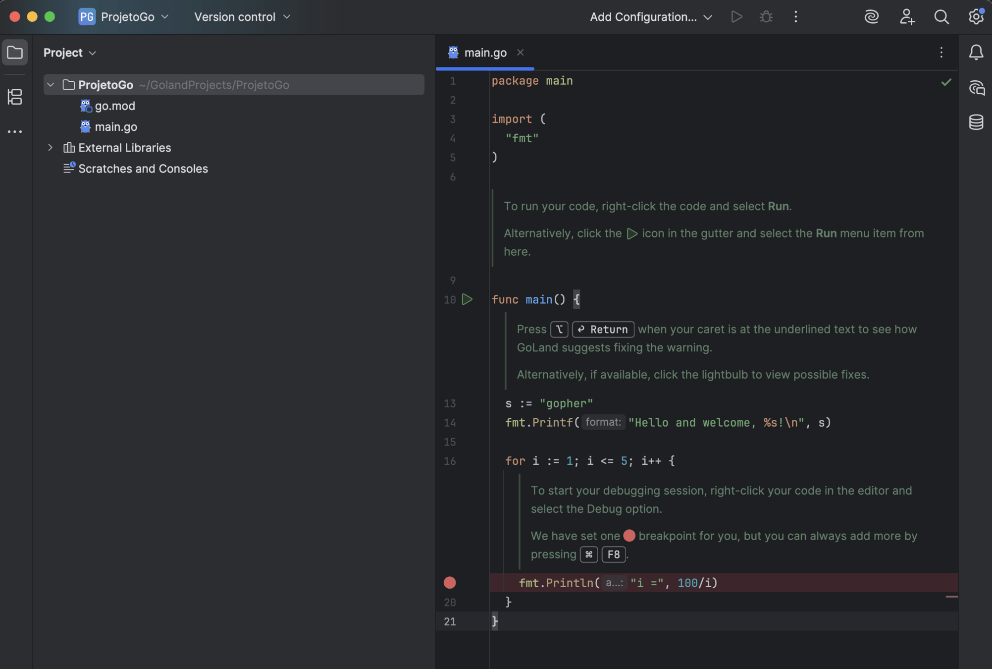Click the Project folder tool window icon
Screen dimensions: 992x669
click(x=15, y=53)
